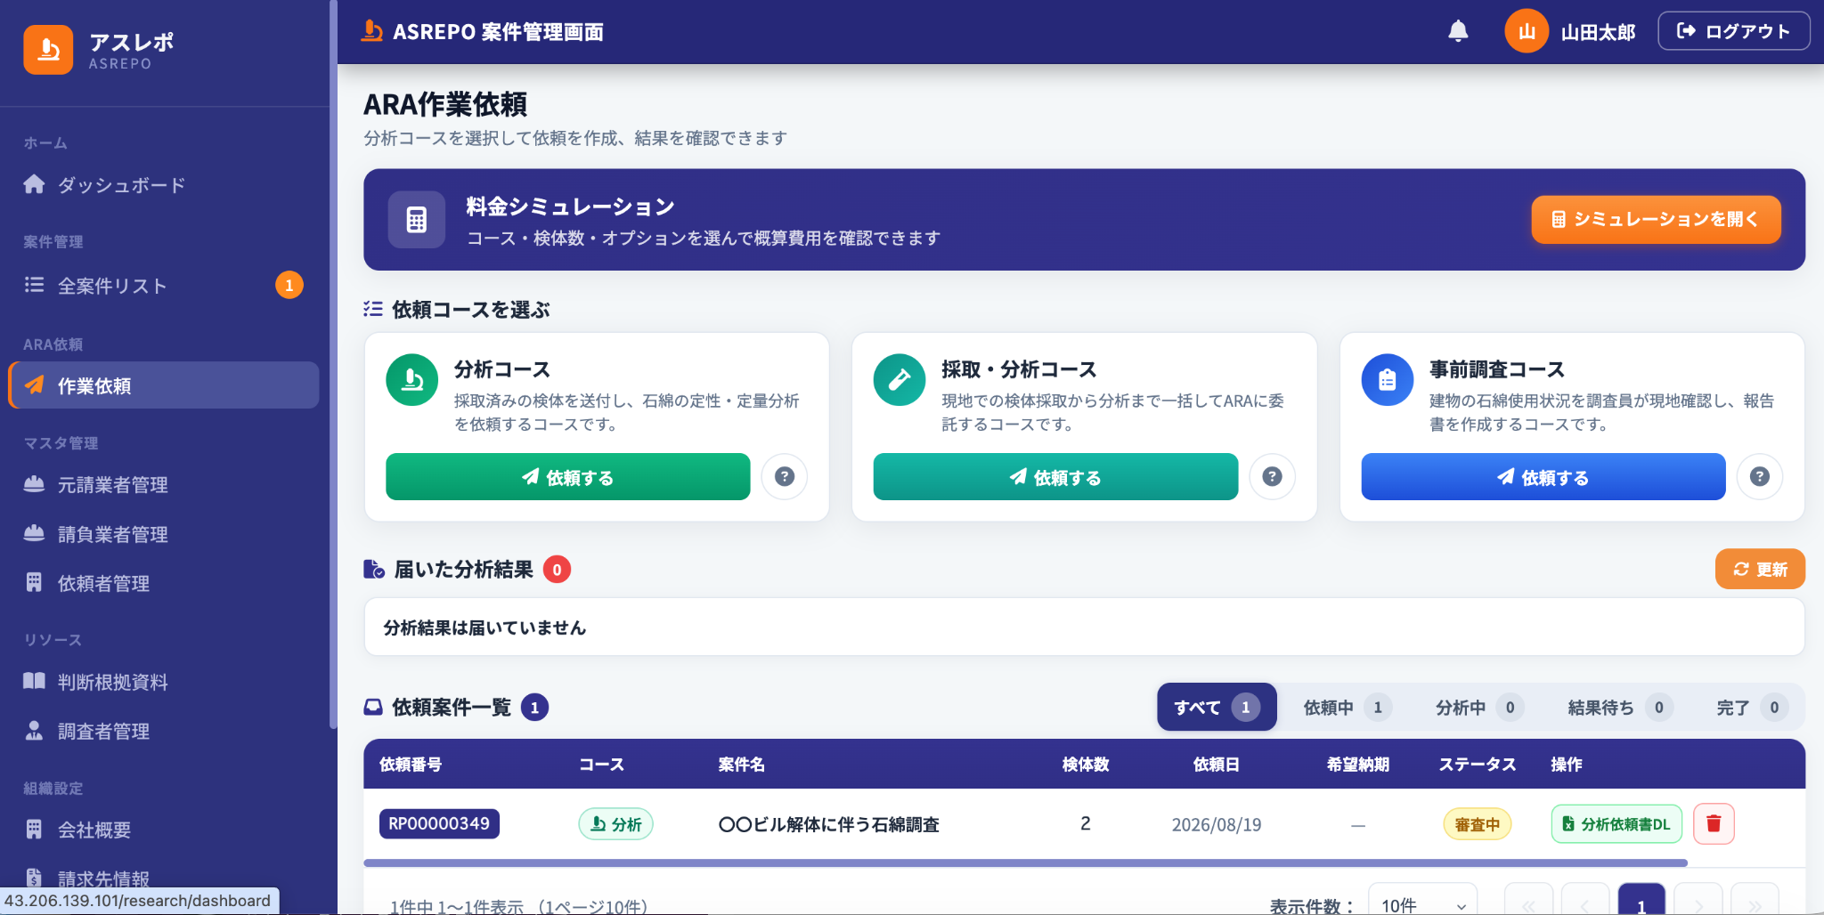Click the orange 山 user avatar
Viewport: 1824px width, 915px height.
click(1527, 31)
